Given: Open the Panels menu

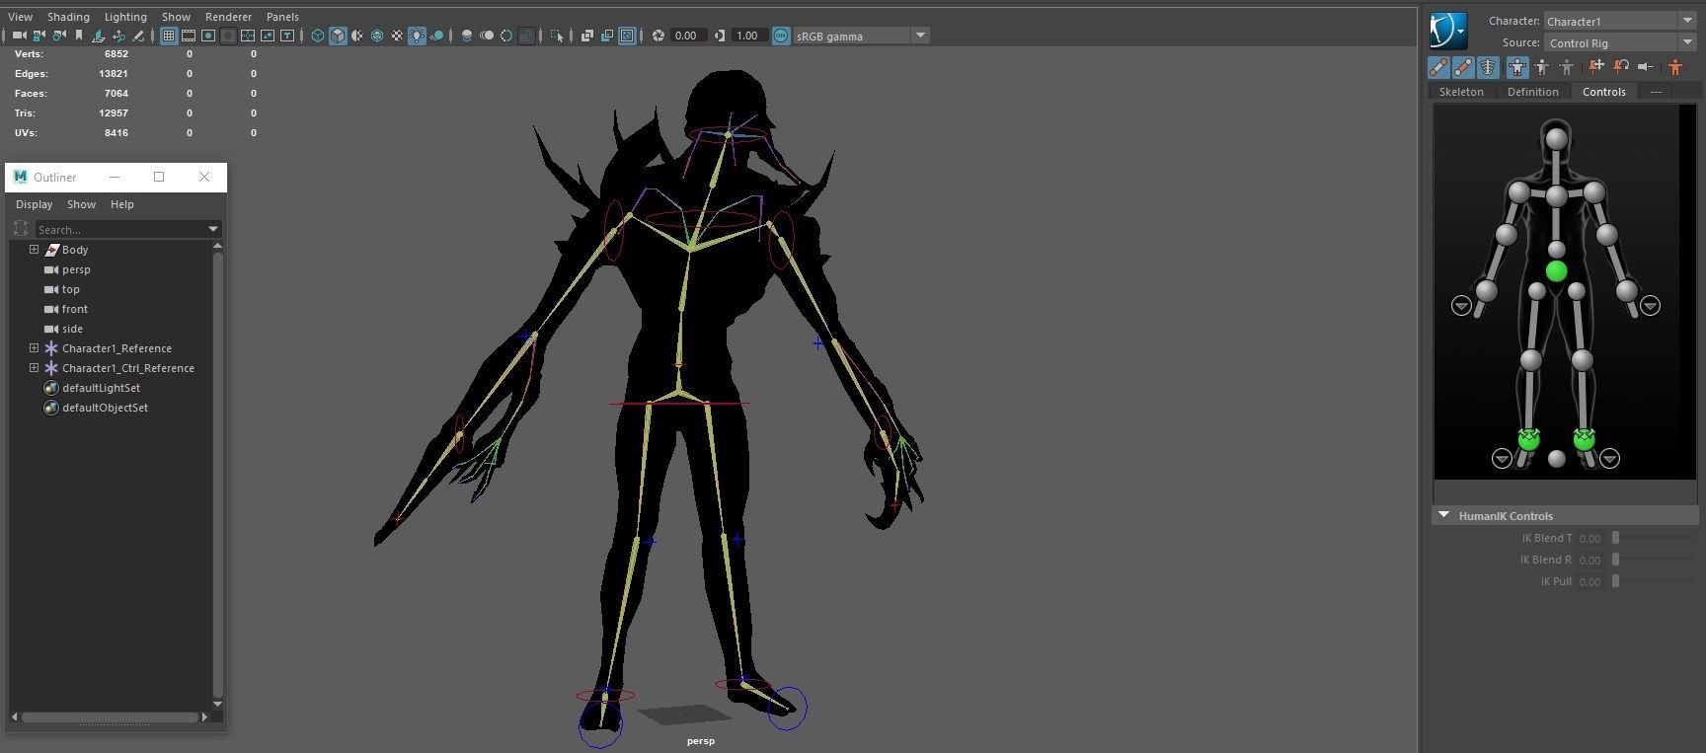Looking at the screenshot, I should point(282,17).
